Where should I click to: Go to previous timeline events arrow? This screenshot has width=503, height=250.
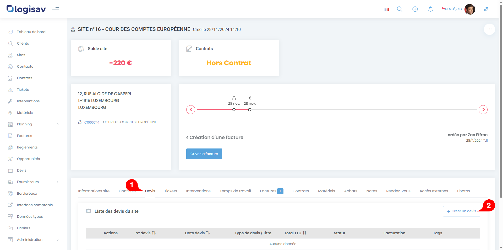click(191, 110)
